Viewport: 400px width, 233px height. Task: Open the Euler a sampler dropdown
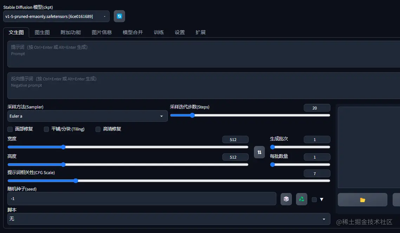tap(87, 116)
